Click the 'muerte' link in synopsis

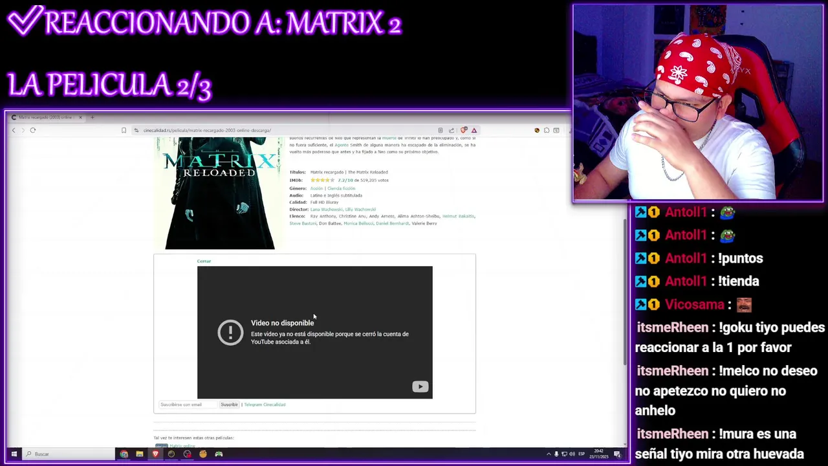[x=389, y=138]
